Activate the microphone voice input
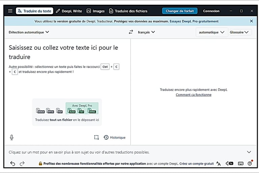The width and height of the screenshot is (259, 173). pos(11,138)
